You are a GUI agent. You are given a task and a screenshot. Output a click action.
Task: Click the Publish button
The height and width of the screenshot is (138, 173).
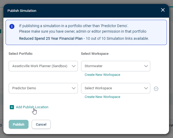pyautogui.click(x=18, y=124)
